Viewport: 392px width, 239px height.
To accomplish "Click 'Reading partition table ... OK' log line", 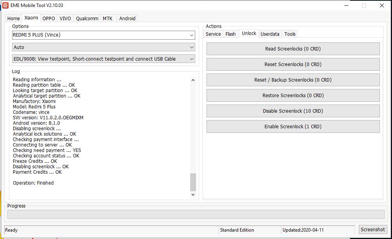I will click(44, 85).
